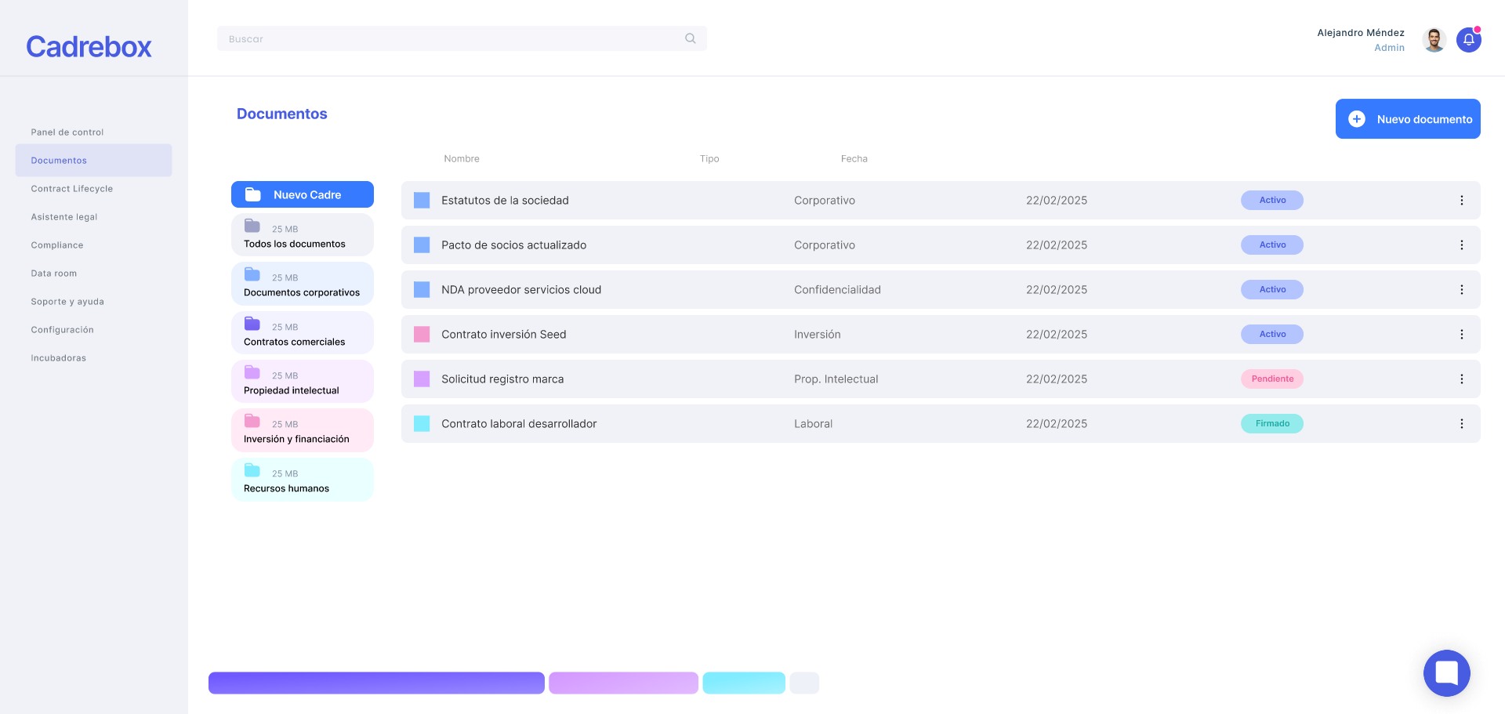Click the Nuevo documento button

1408,119
